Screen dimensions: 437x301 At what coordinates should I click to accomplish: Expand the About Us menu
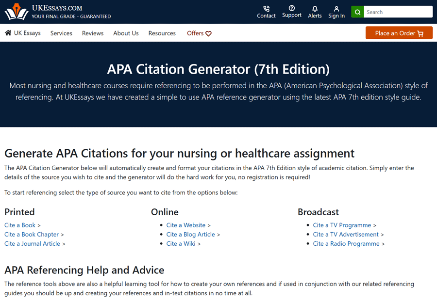pos(126,33)
